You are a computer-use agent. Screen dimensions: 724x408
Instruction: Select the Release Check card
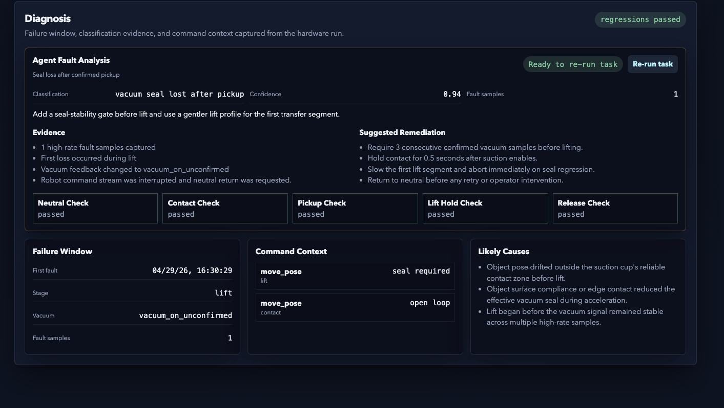615,208
